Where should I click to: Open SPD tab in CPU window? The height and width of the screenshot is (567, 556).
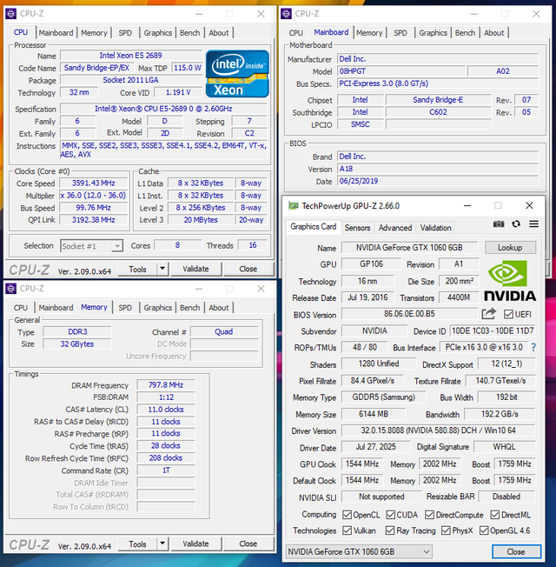(x=125, y=33)
